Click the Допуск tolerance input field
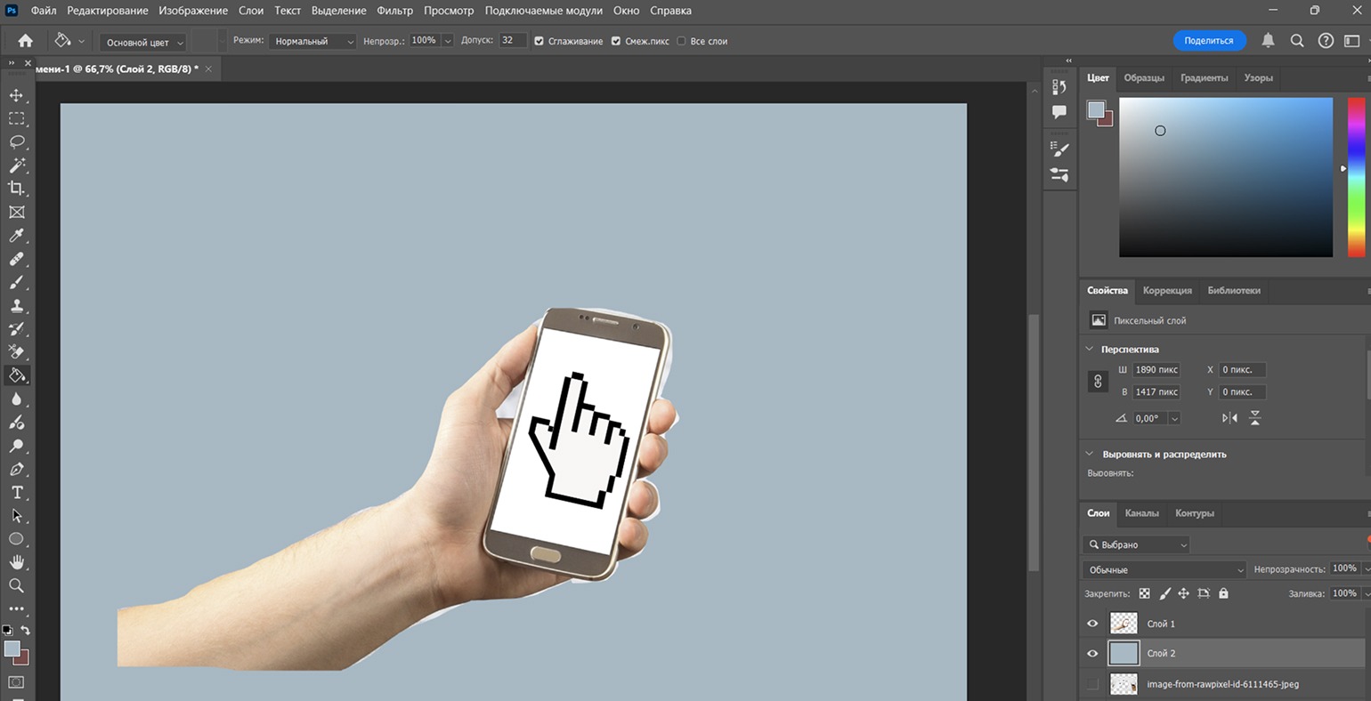Image resolution: width=1371 pixels, height=701 pixels. (x=513, y=41)
